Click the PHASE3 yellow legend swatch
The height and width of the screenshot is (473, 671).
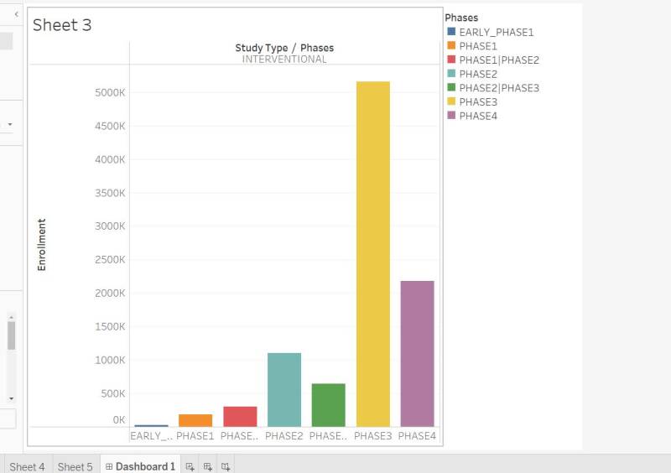click(451, 101)
